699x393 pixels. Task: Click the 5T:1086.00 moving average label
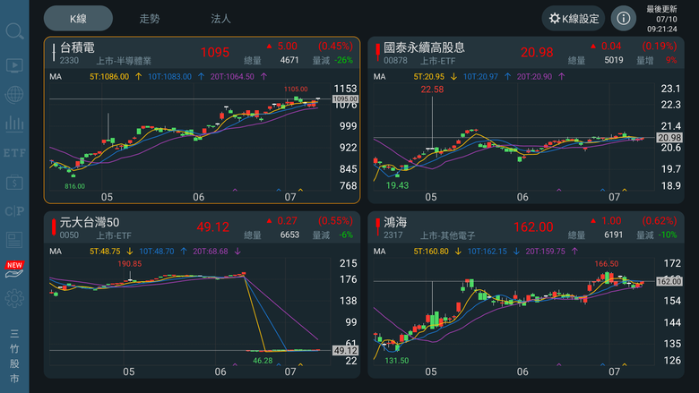pyautogui.click(x=109, y=77)
